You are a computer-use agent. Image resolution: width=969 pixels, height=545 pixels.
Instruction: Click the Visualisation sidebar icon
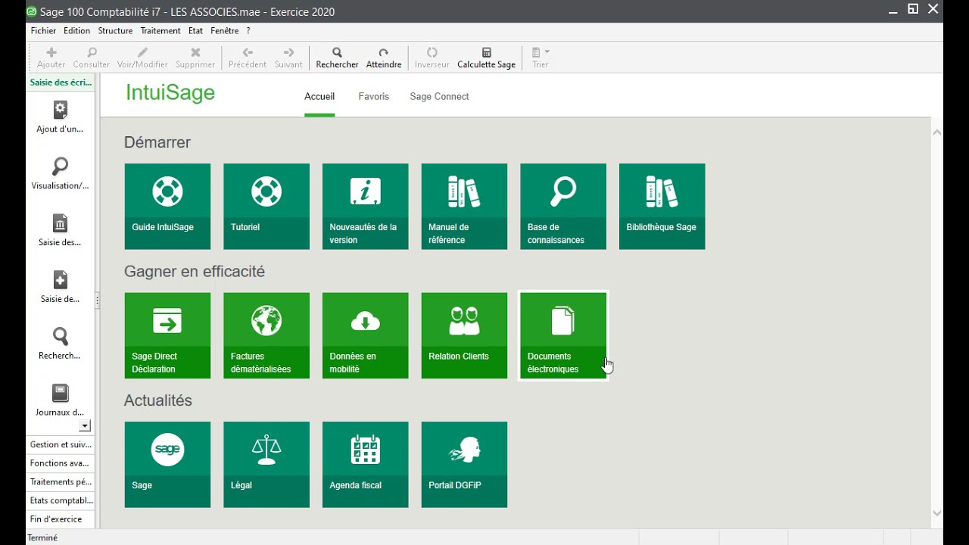coord(60,174)
